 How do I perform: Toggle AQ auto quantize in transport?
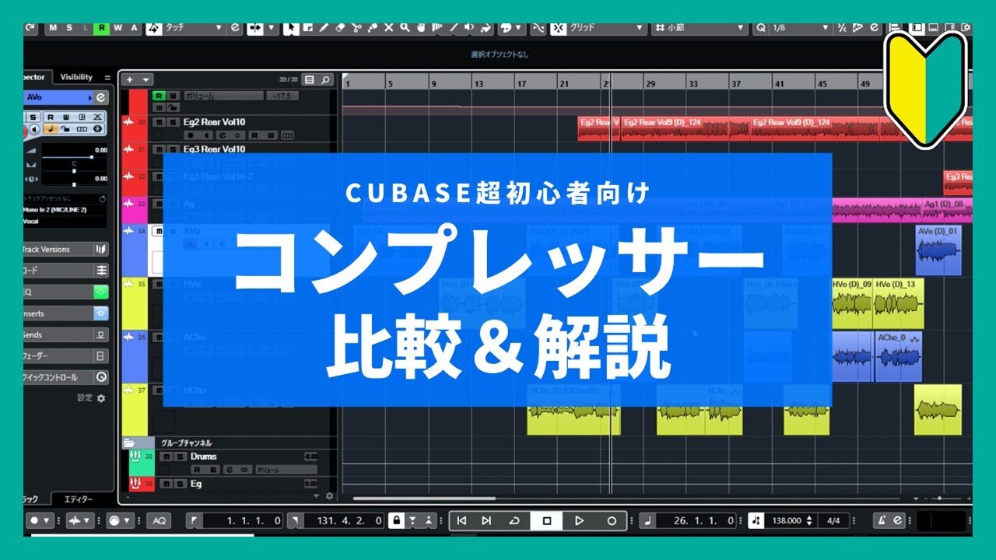tap(159, 520)
